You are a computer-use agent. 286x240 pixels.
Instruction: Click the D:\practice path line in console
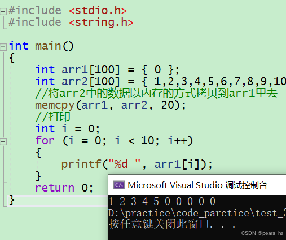[197, 213]
